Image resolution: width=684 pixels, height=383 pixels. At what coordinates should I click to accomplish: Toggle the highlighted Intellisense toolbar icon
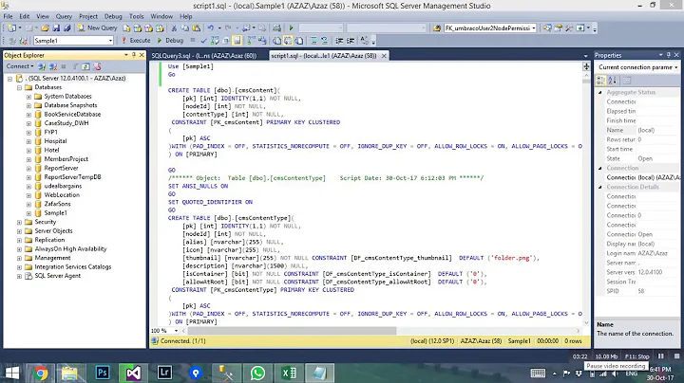click(237, 41)
